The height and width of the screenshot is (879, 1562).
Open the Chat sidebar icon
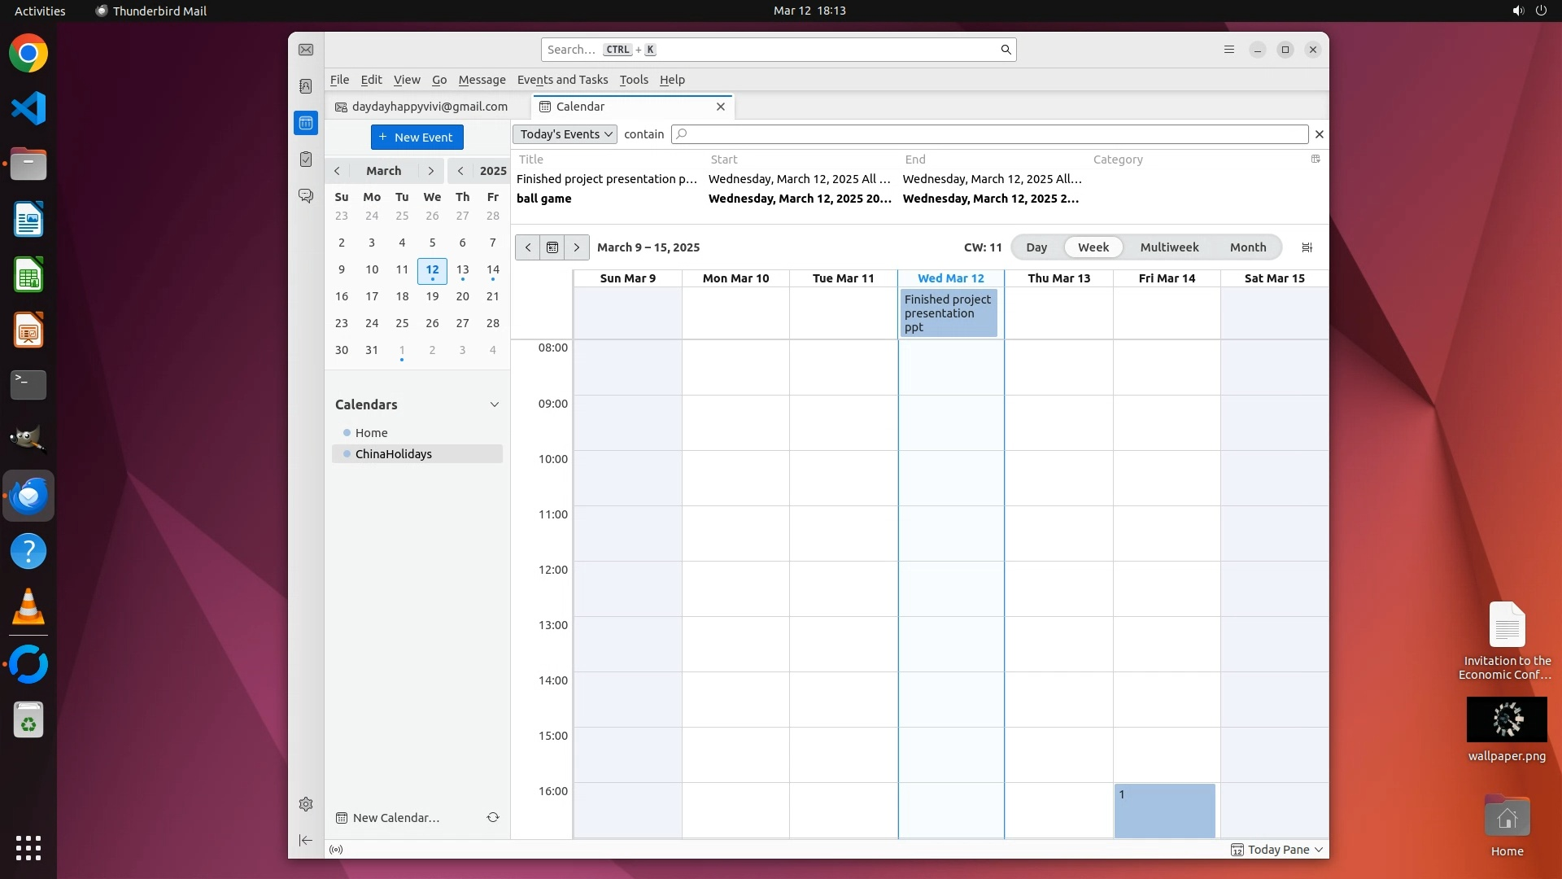(x=306, y=196)
